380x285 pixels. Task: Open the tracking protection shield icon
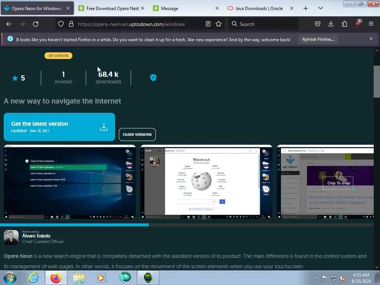click(61, 24)
